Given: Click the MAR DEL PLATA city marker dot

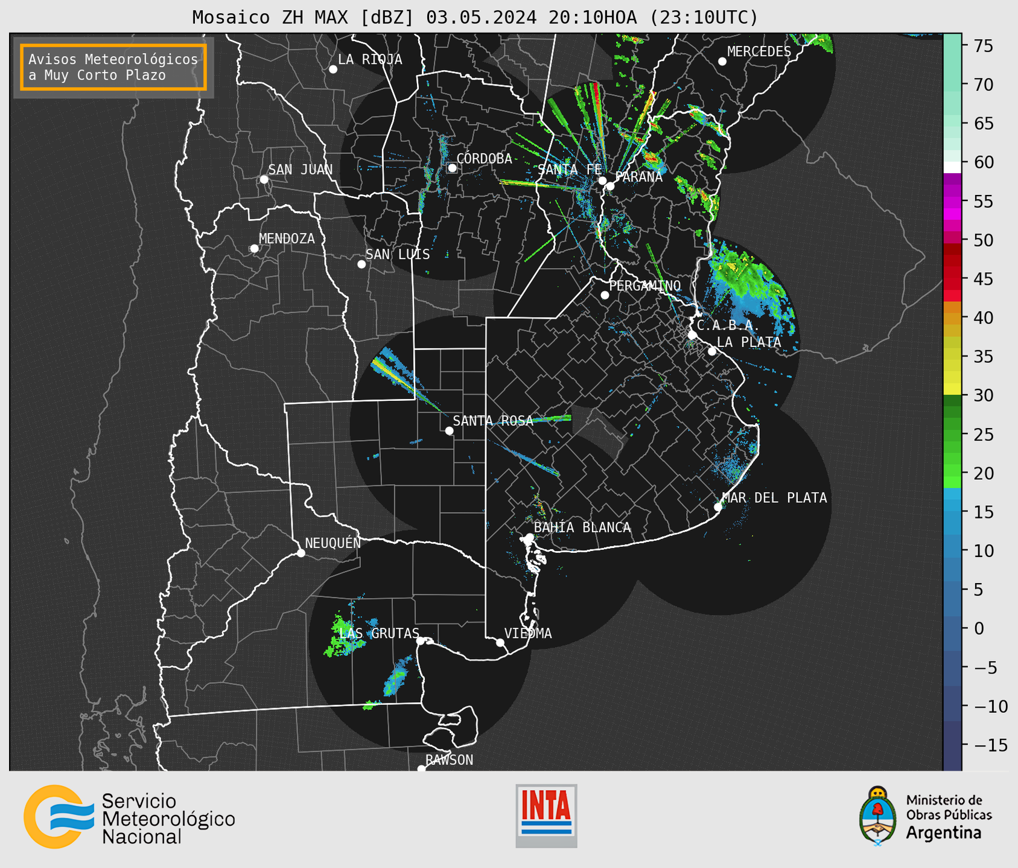Looking at the screenshot, I should (x=718, y=507).
